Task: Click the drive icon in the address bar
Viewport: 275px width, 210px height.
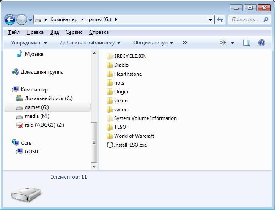Action: tap(38, 20)
